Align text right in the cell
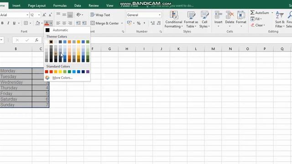Viewport: 292px width, 164px height. point(70,23)
